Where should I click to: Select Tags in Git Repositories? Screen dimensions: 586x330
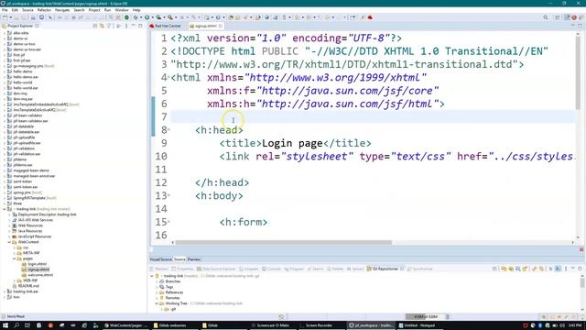tap(169, 287)
